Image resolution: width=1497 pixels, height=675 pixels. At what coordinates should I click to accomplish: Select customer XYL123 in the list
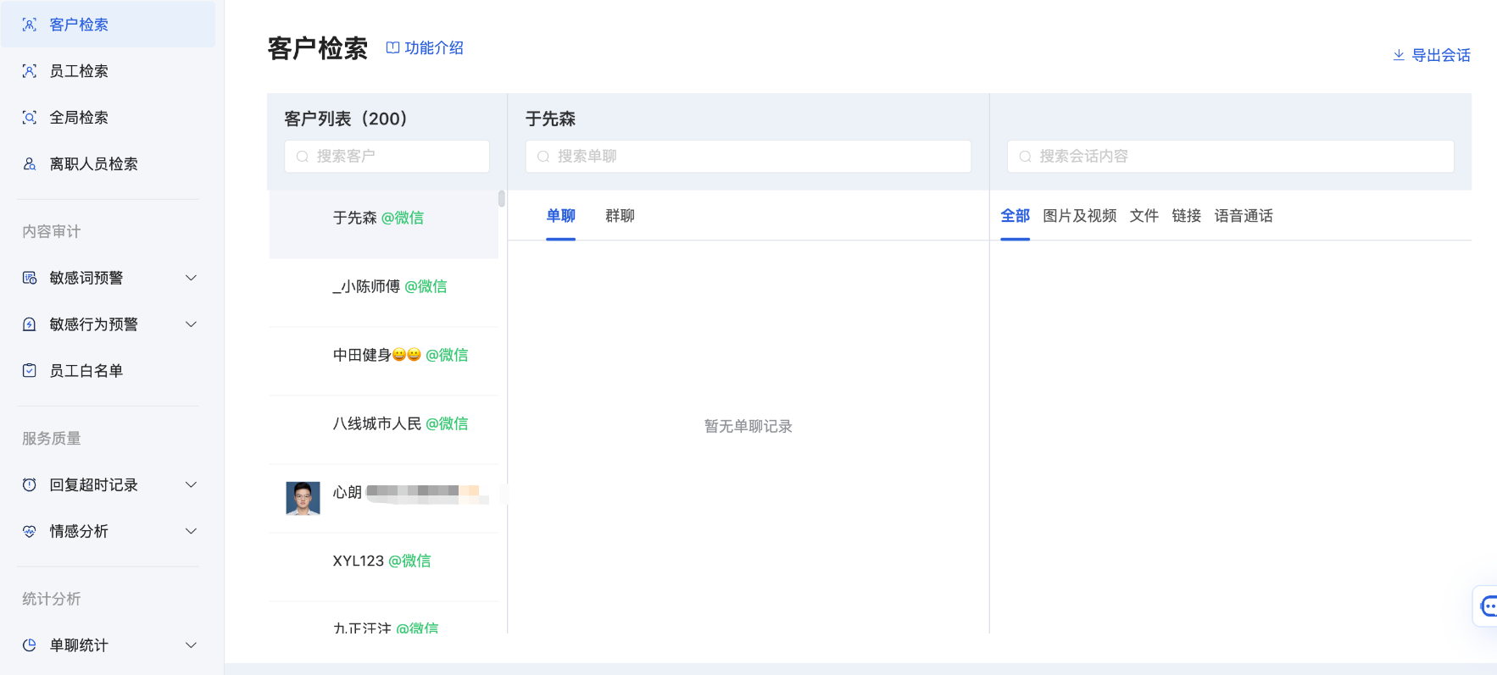pyautogui.click(x=384, y=567)
